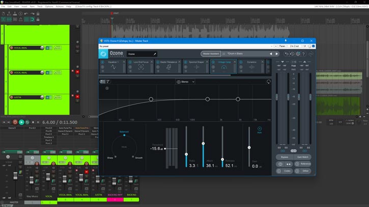Screen dimensions: 369x207
Task: Open Ozone settings gear icon
Action: (298, 54)
